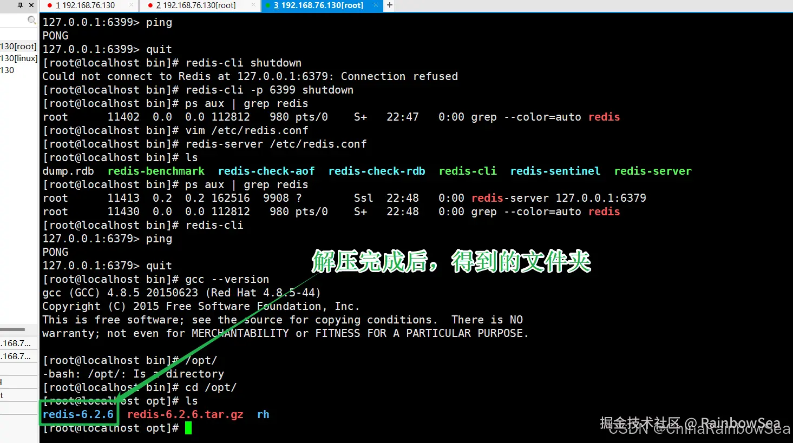This screenshot has height=443, width=793.
Task: Switch to tab 1 192.168.76.130
Action: point(85,5)
